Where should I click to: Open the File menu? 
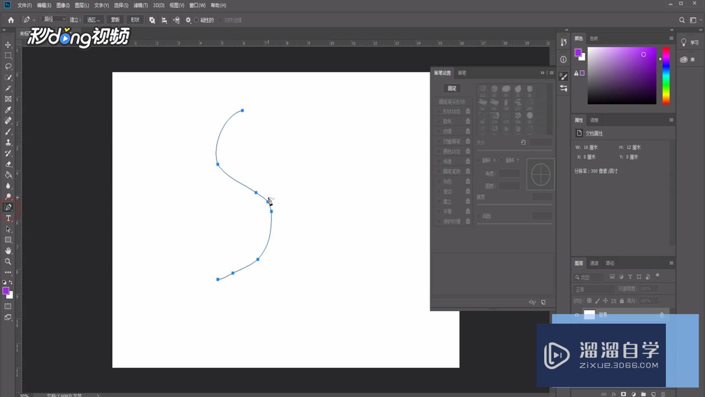point(25,5)
